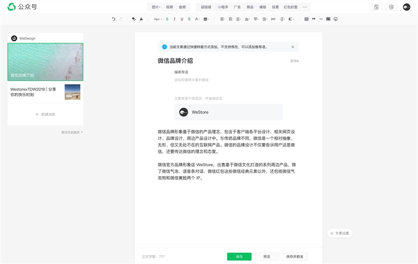
Task: Select the 小程序 menu item
Action: [x=223, y=7]
